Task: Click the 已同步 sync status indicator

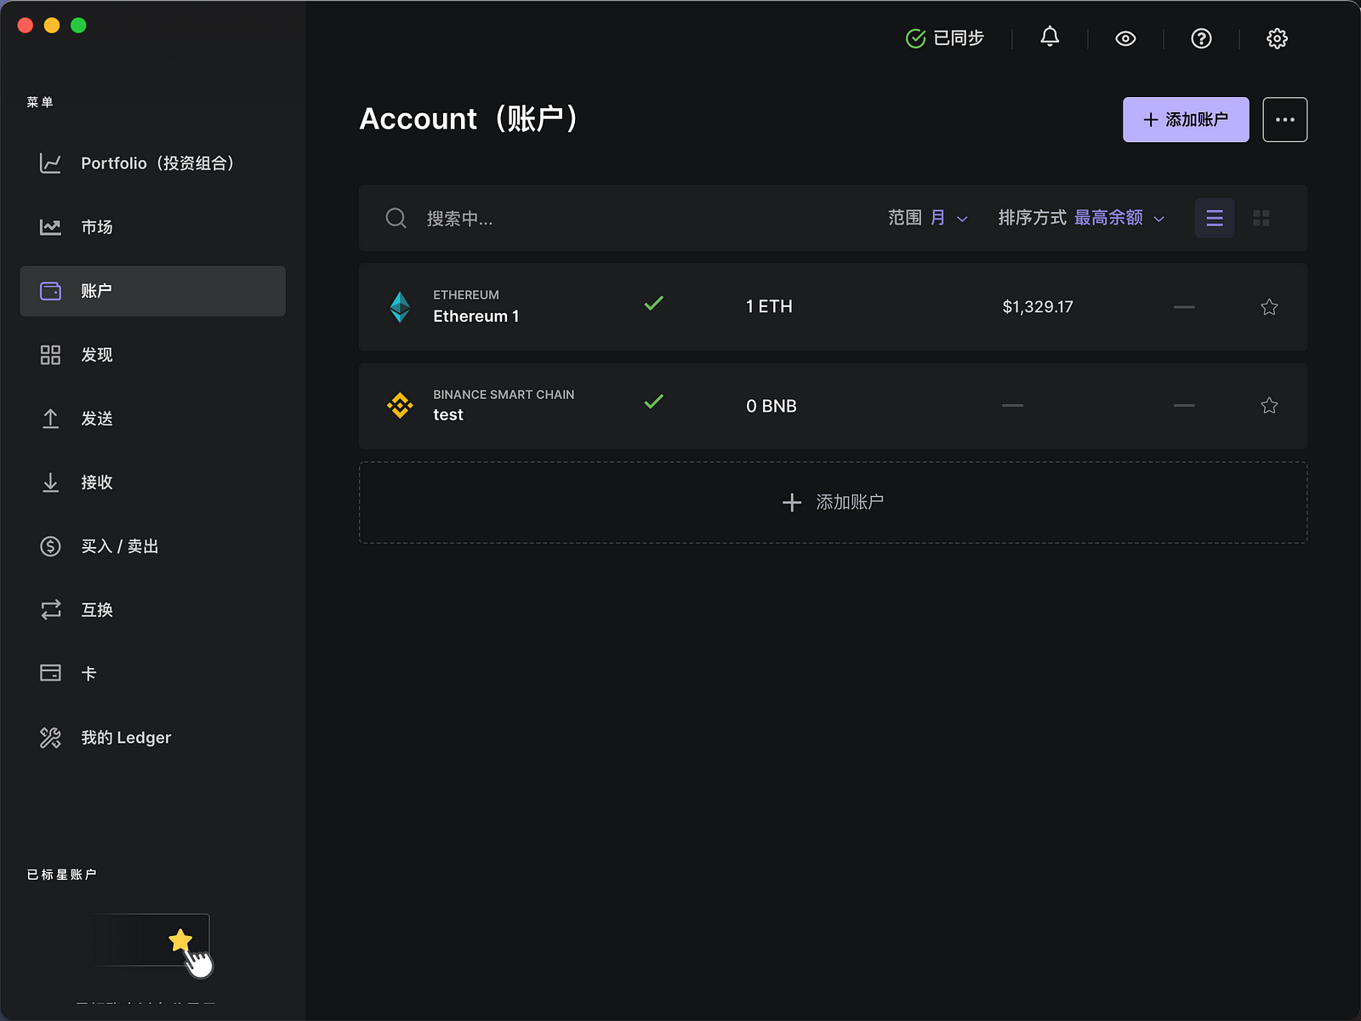Action: point(945,38)
